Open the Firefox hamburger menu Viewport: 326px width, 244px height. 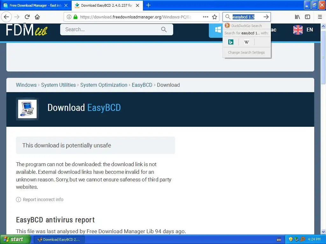[320, 17]
